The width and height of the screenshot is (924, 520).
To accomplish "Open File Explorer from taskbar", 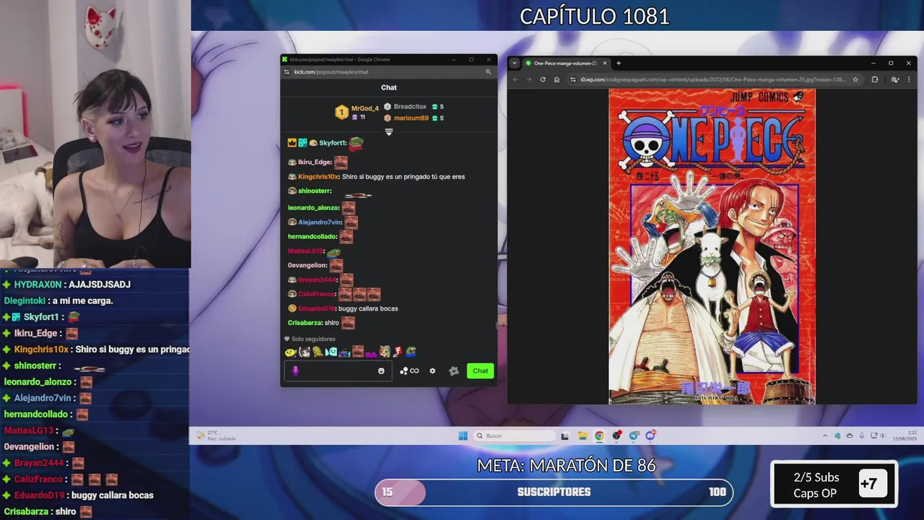I will pyautogui.click(x=583, y=435).
